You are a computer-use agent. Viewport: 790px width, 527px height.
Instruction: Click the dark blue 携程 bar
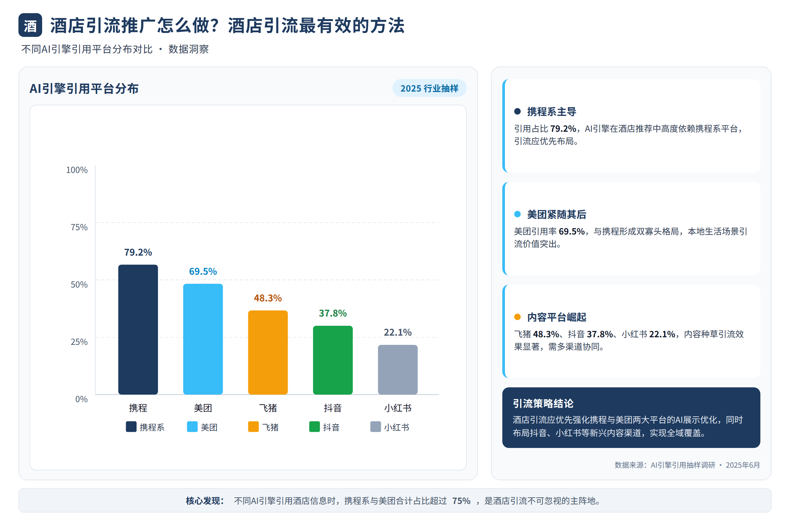click(138, 330)
